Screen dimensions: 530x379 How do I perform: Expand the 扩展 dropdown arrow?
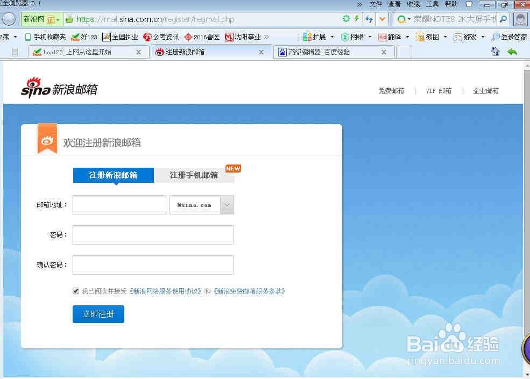333,37
